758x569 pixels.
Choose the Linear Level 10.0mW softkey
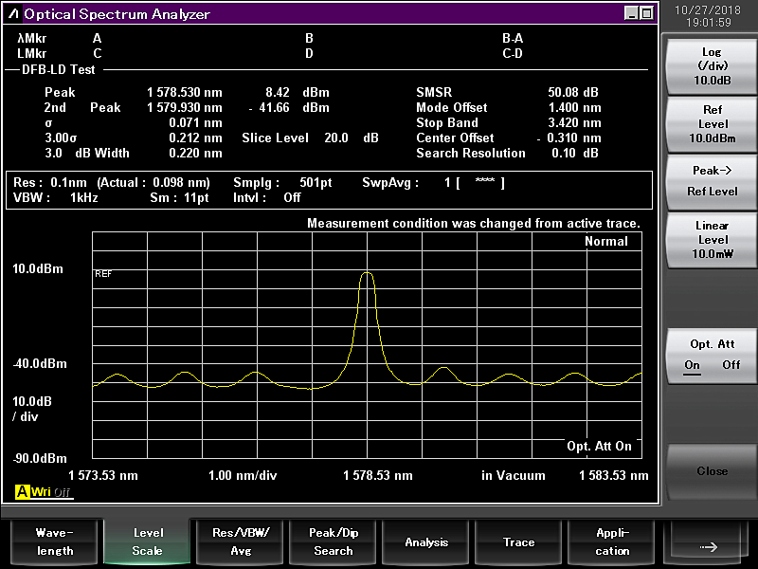click(711, 240)
